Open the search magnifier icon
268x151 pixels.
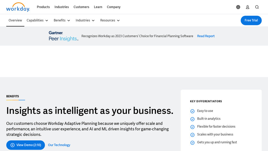(257, 7)
